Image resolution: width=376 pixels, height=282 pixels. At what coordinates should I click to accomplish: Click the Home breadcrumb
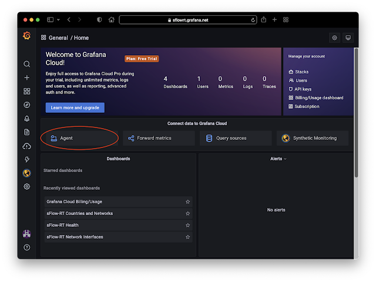tap(81, 38)
